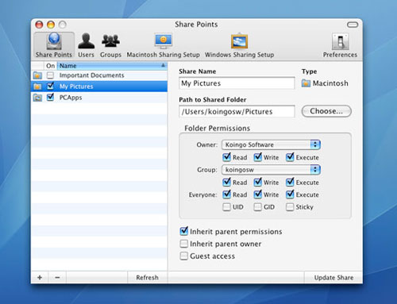The height and width of the screenshot is (304, 397).
Task: Open Macintosh Sharing Setup
Action: tap(164, 45)
